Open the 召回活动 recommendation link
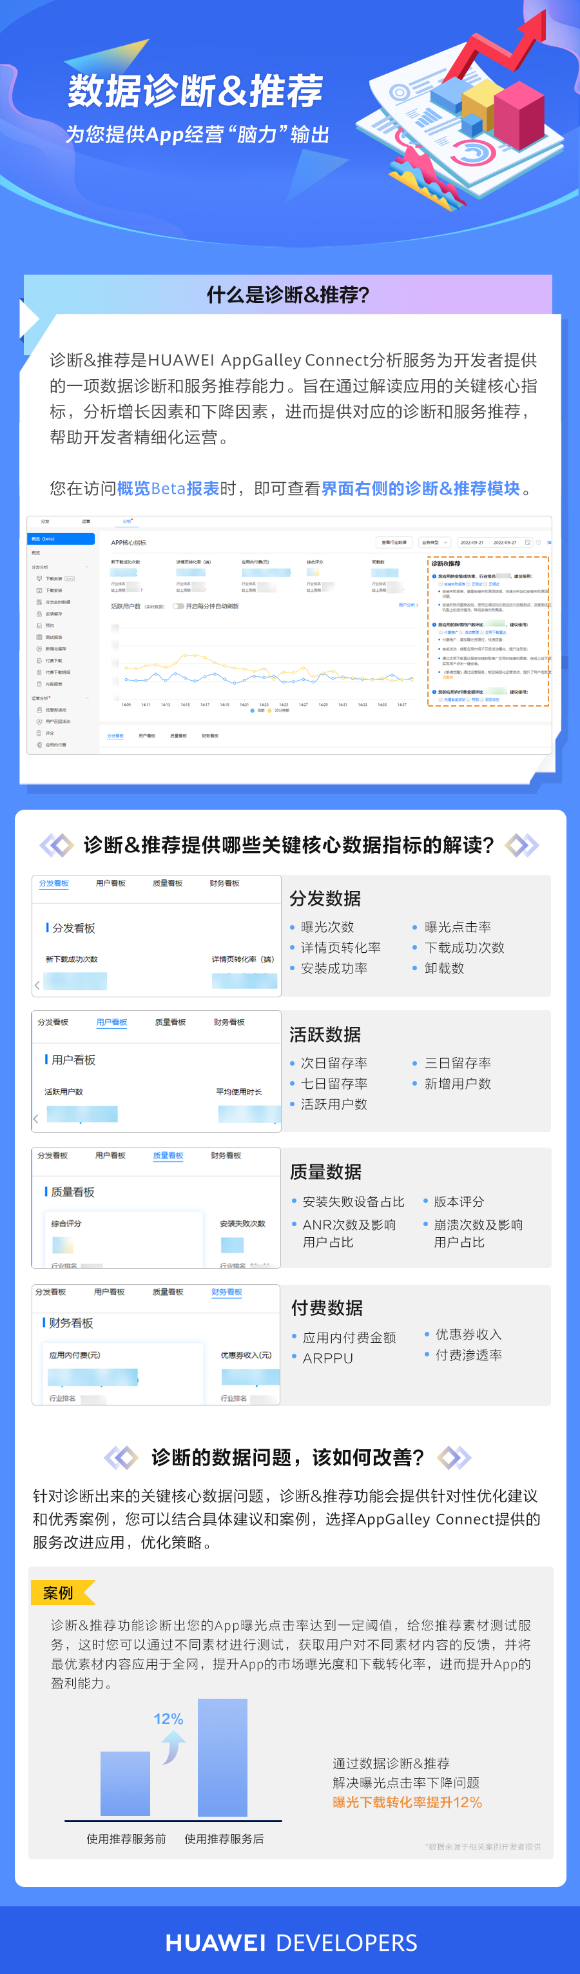The height and width of the screenshot is (1974, 580). point(492,699)
